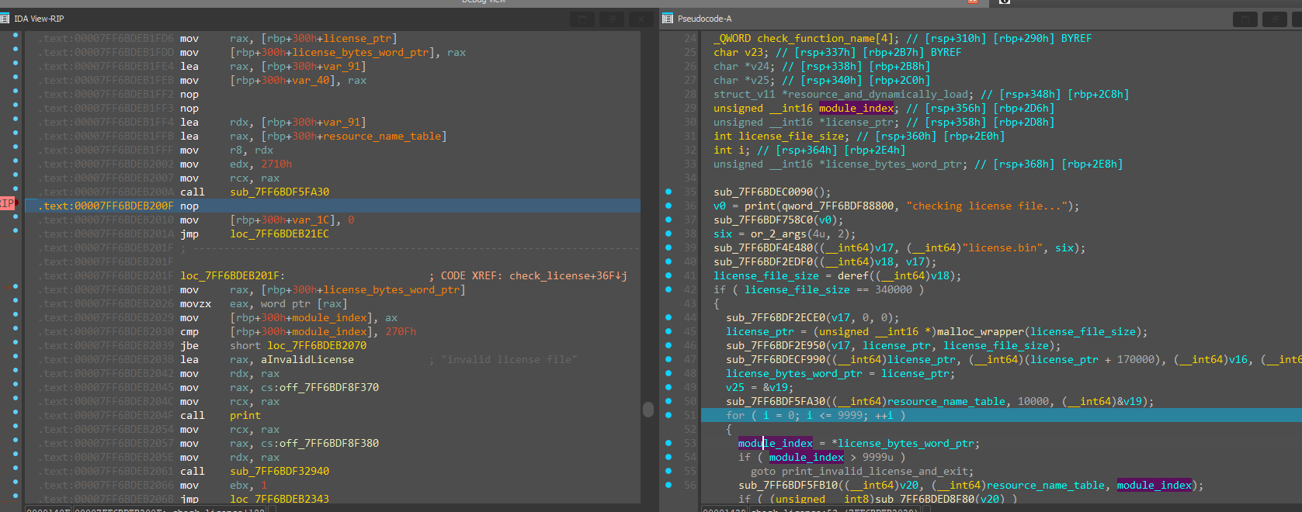Click the aInvalidLicense string reference
The width and height of the screenshot is (1302, 512).
click(307, 359)
